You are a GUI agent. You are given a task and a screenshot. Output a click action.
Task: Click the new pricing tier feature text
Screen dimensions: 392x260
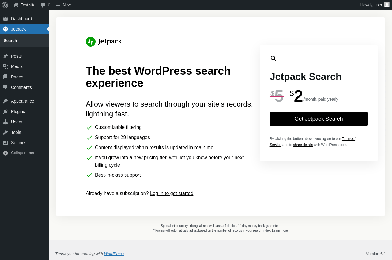click(169, 161)
